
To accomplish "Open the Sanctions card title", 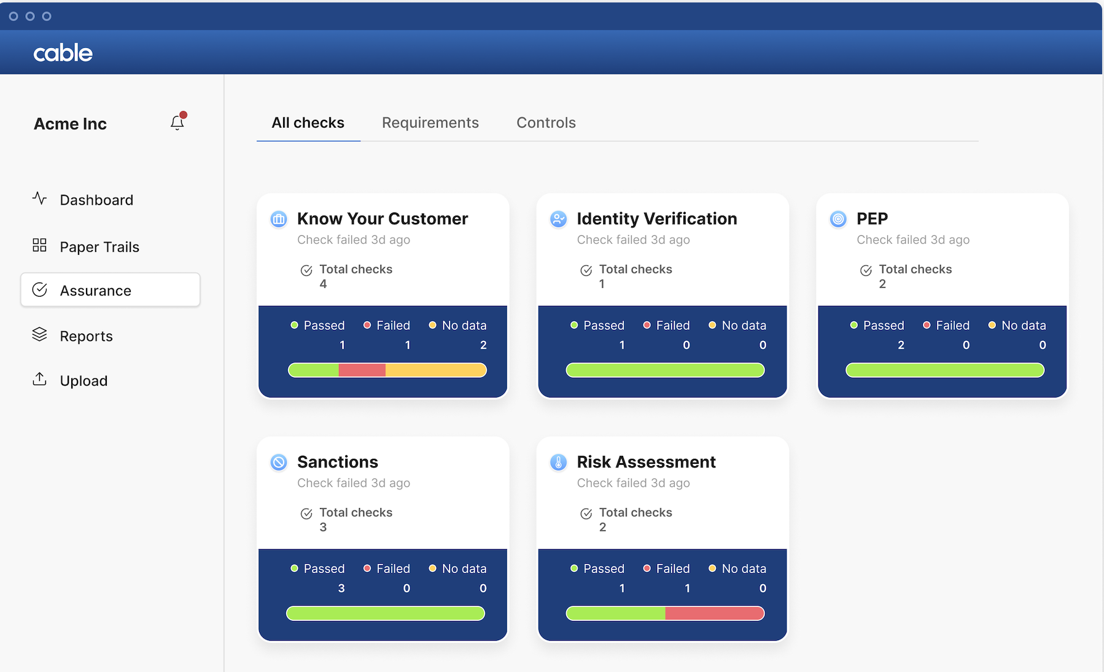I will [x=337, y=462].
